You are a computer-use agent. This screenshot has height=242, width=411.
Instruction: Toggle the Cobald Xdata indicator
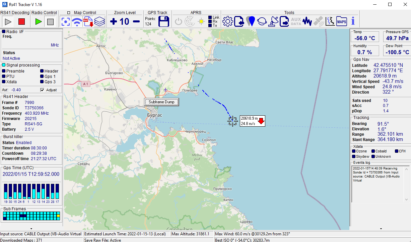click(373, 151)
